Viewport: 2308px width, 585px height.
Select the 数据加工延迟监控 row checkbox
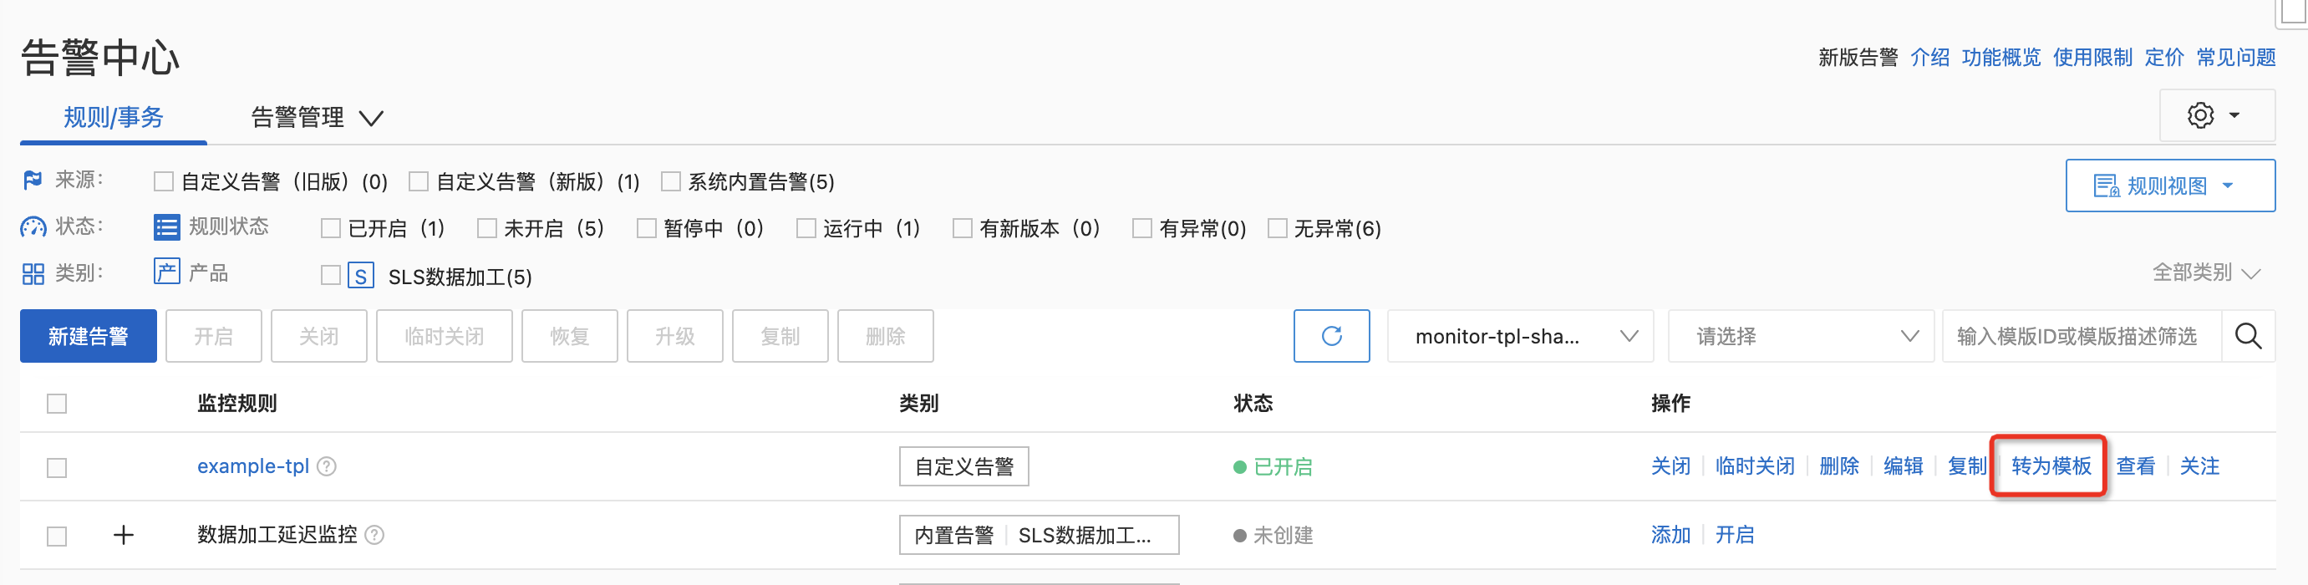57,536
